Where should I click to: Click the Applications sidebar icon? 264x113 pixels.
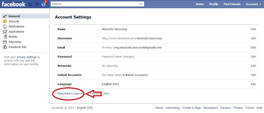(5, 32)
